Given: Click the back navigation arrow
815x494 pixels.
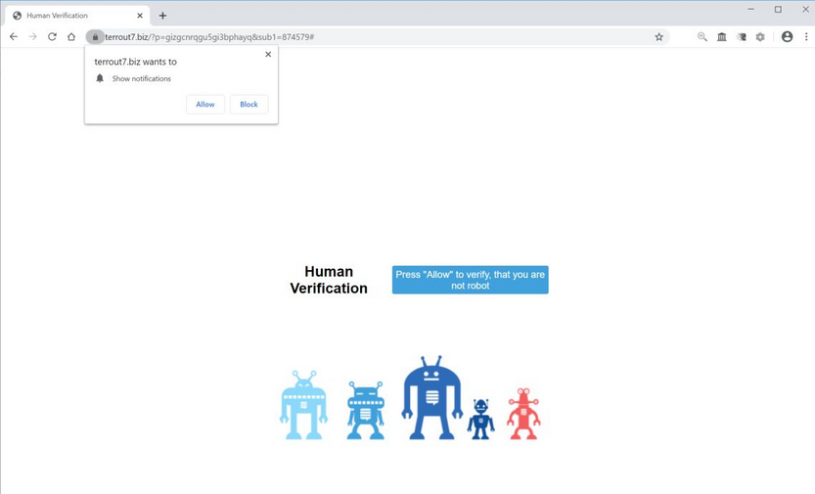Looking at the screenshot, I should click(14, 37).
